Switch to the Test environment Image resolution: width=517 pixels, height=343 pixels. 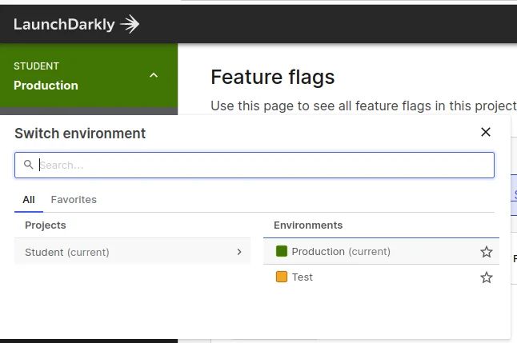[381, 277]
